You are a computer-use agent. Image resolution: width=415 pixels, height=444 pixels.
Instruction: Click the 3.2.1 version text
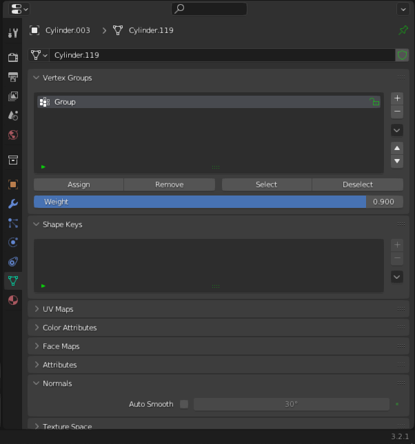click(400, 436)
